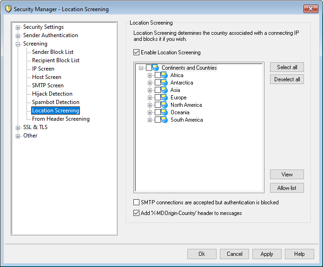This screenshot has width=323, height=267.
Task: Expand the Security Settings tree node
Action: (18, 27)
